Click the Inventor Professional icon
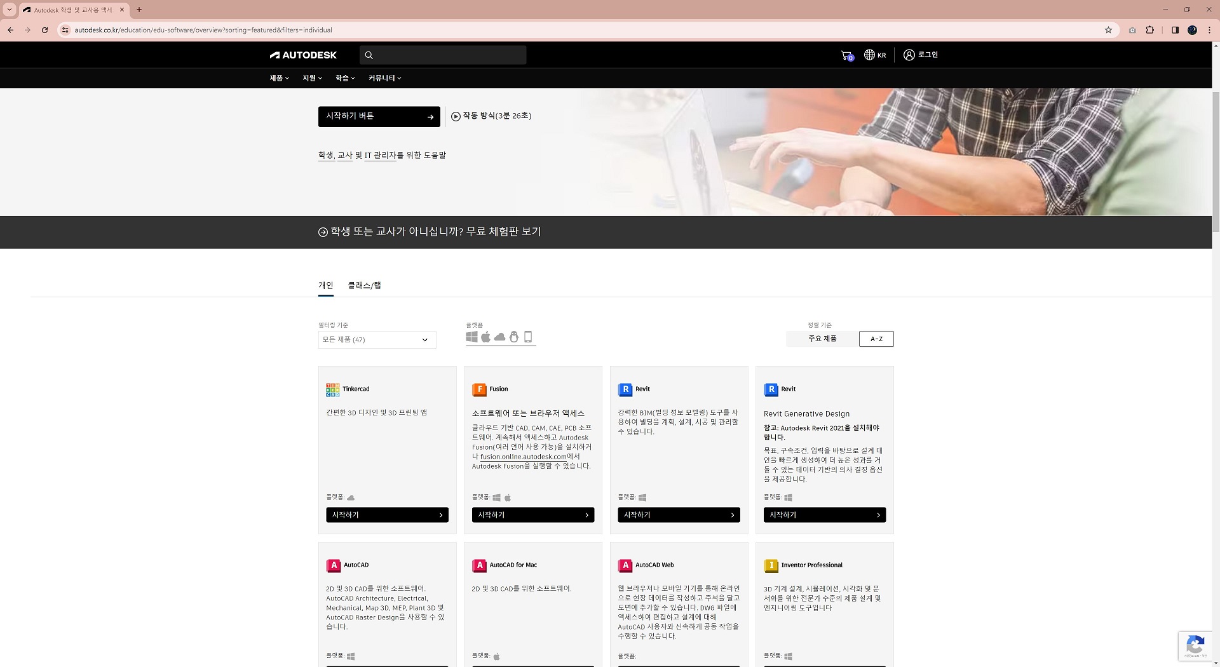Image resolution: width=1220 pixels, height=667 pixels. pyautogui.click(x=771, y=566)
